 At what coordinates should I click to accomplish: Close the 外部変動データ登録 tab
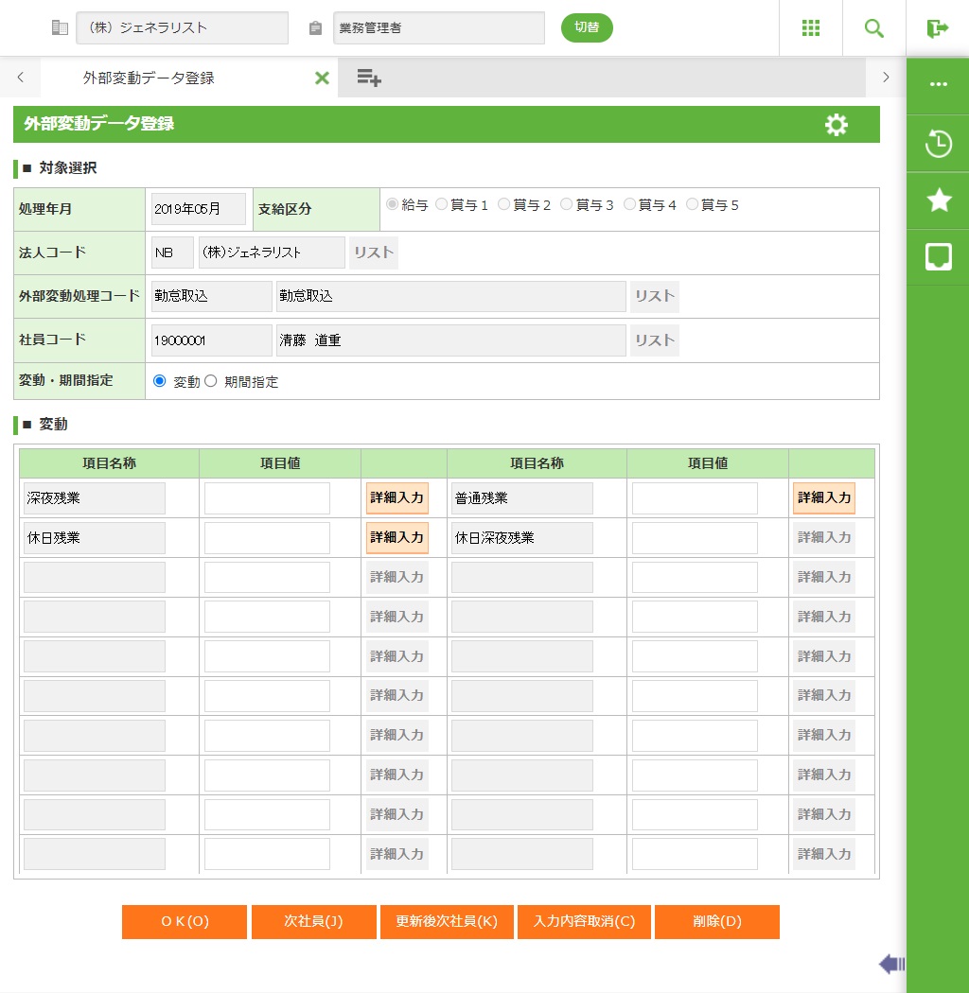(322, 78)
